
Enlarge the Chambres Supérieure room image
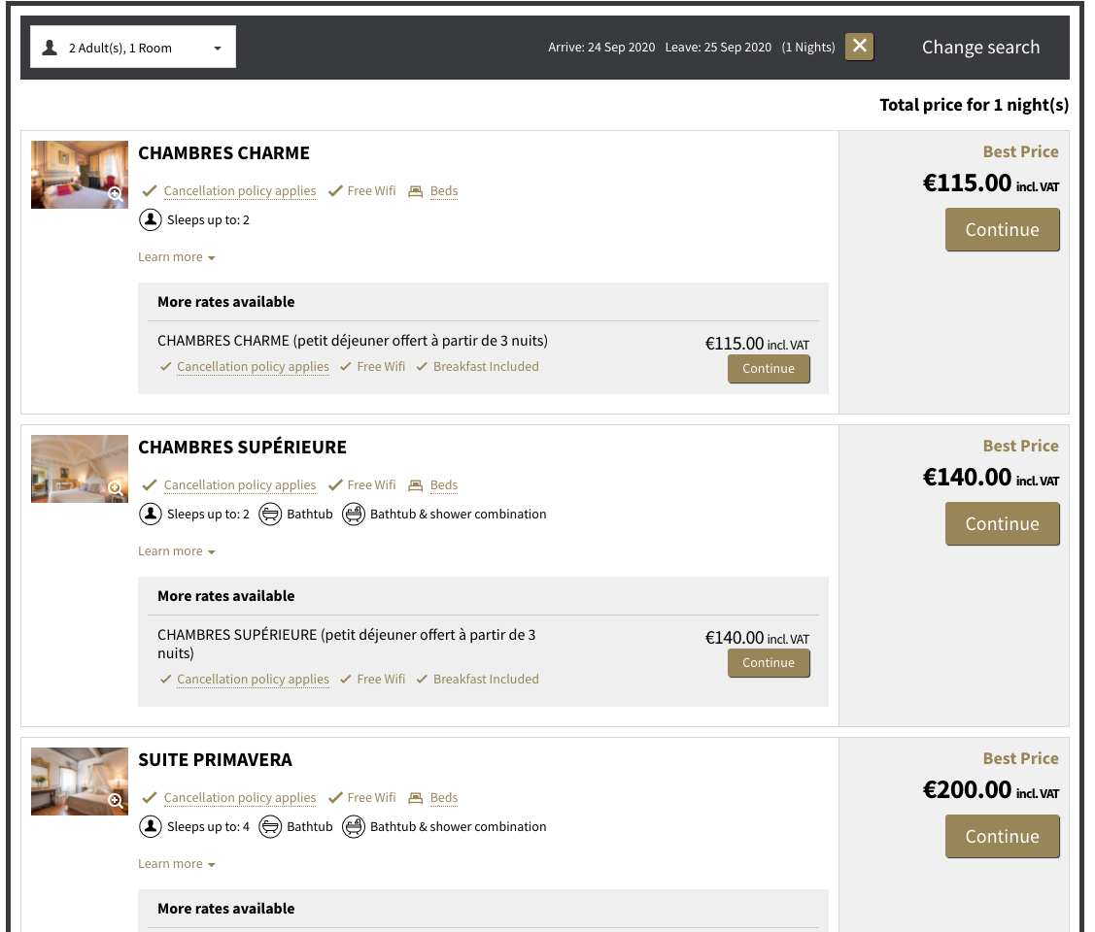[115, 488]
